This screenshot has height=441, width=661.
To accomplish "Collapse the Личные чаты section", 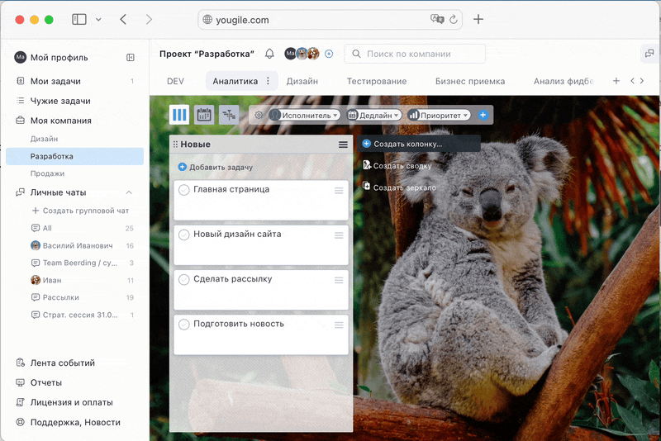I will coord(129,192).
